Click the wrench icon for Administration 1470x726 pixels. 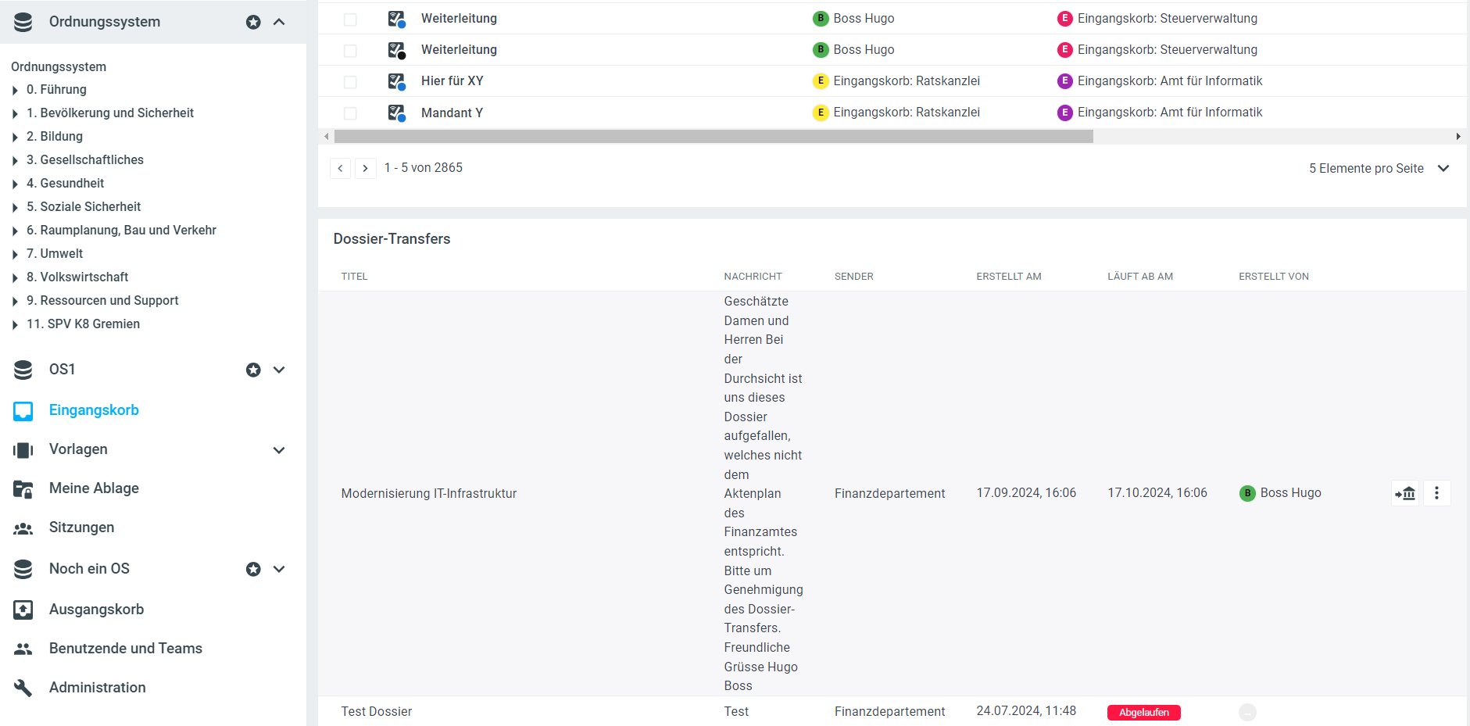point(23,688)
